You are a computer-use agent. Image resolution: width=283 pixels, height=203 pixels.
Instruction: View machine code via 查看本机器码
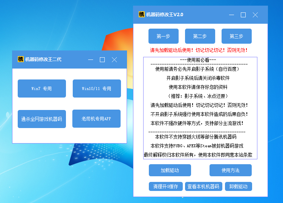tap(203, 186)
